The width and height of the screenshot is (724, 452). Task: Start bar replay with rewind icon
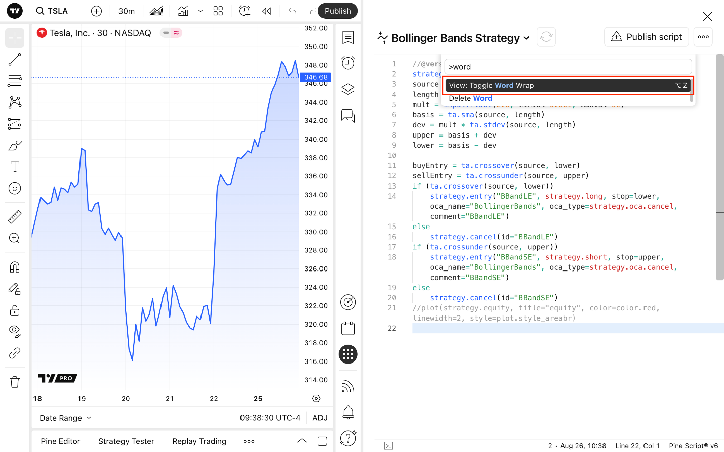(267, 11)
